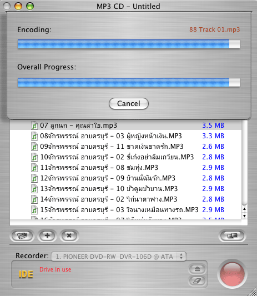The height and width of the screenshot is (296, 257).
Task: Click the scrollbar down arrow in file list
Action: [x=245, y=216]
